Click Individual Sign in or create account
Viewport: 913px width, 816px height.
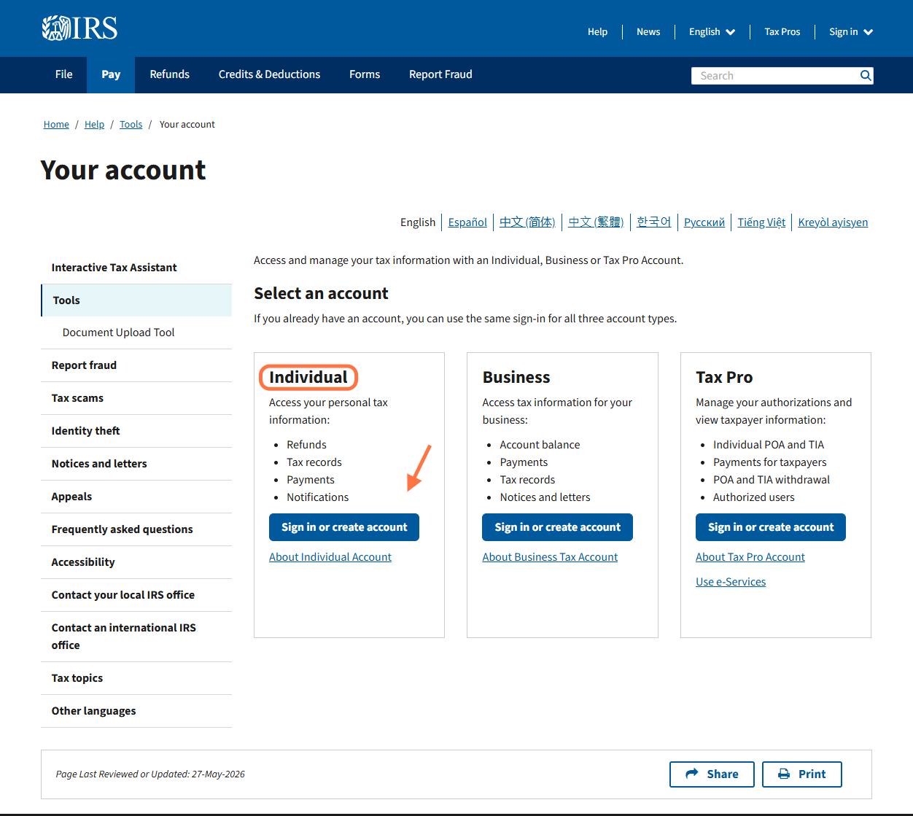pos(344,527)
